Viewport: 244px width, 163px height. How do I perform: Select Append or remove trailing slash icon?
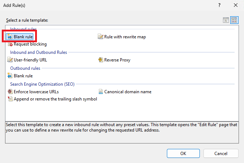point(10,99)
